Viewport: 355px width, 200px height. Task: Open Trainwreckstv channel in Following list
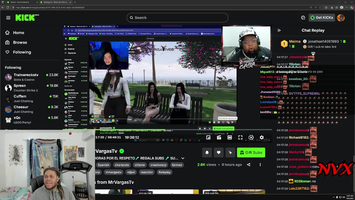32,77
